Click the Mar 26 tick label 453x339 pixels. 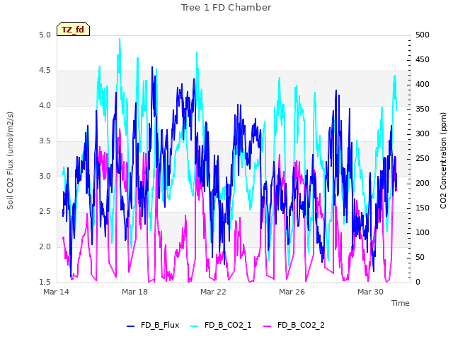[292, 292]
